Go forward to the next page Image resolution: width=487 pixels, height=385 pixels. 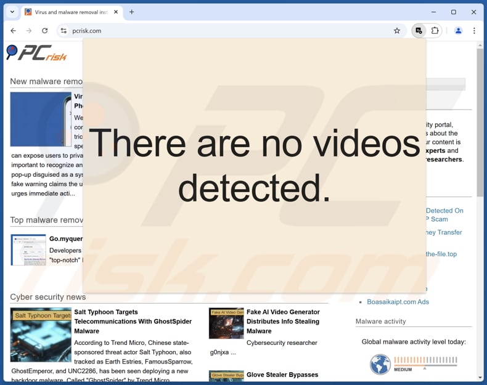29,31
